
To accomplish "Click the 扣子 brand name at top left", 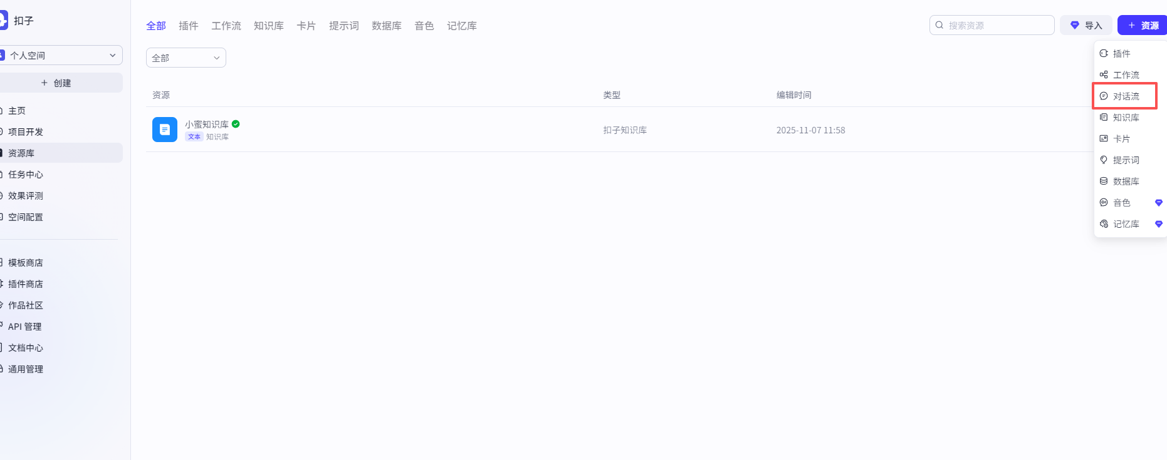I will pyautogui.click(x=24, y=21).
